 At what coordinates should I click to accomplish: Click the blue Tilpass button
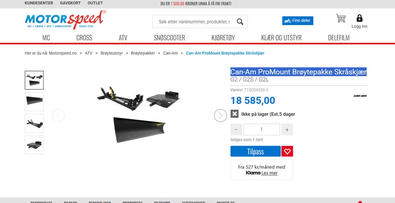coord(256,151)
